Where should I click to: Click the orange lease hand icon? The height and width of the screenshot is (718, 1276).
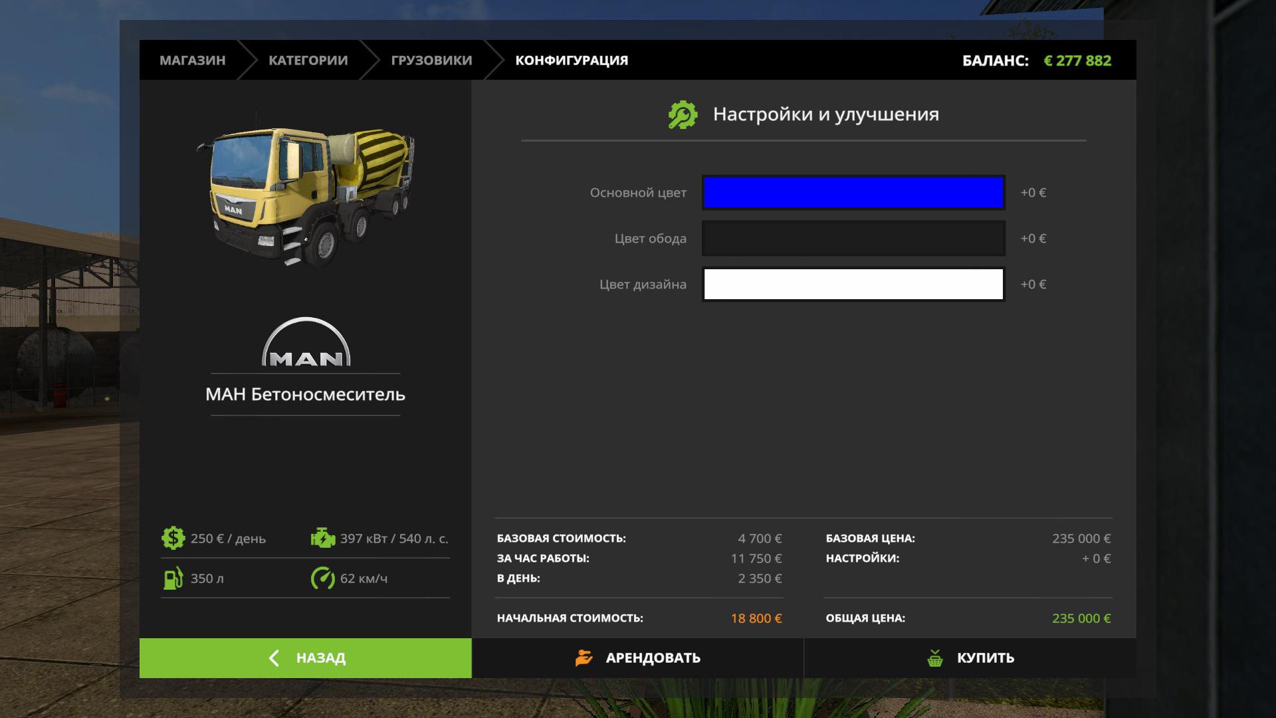click(584, 658)
